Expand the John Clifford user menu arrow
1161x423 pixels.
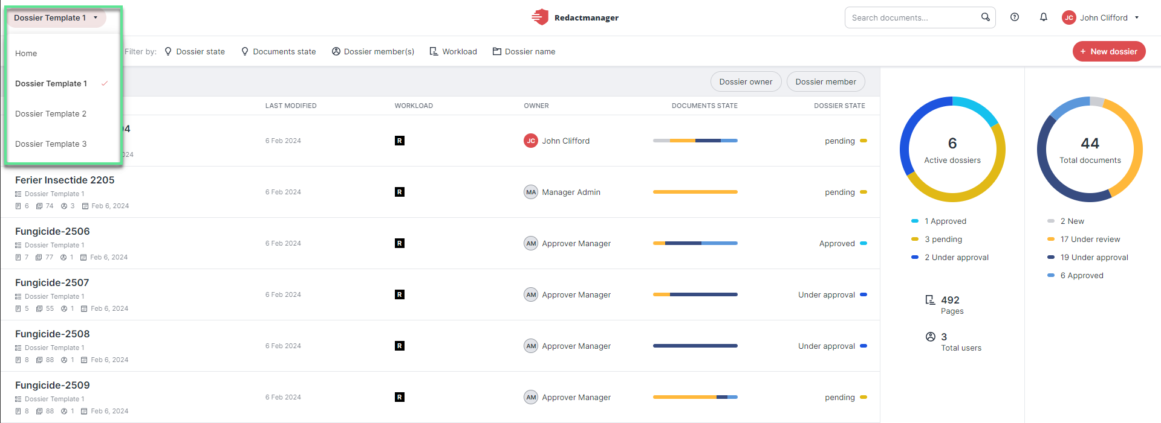[x=1137, y=17]
